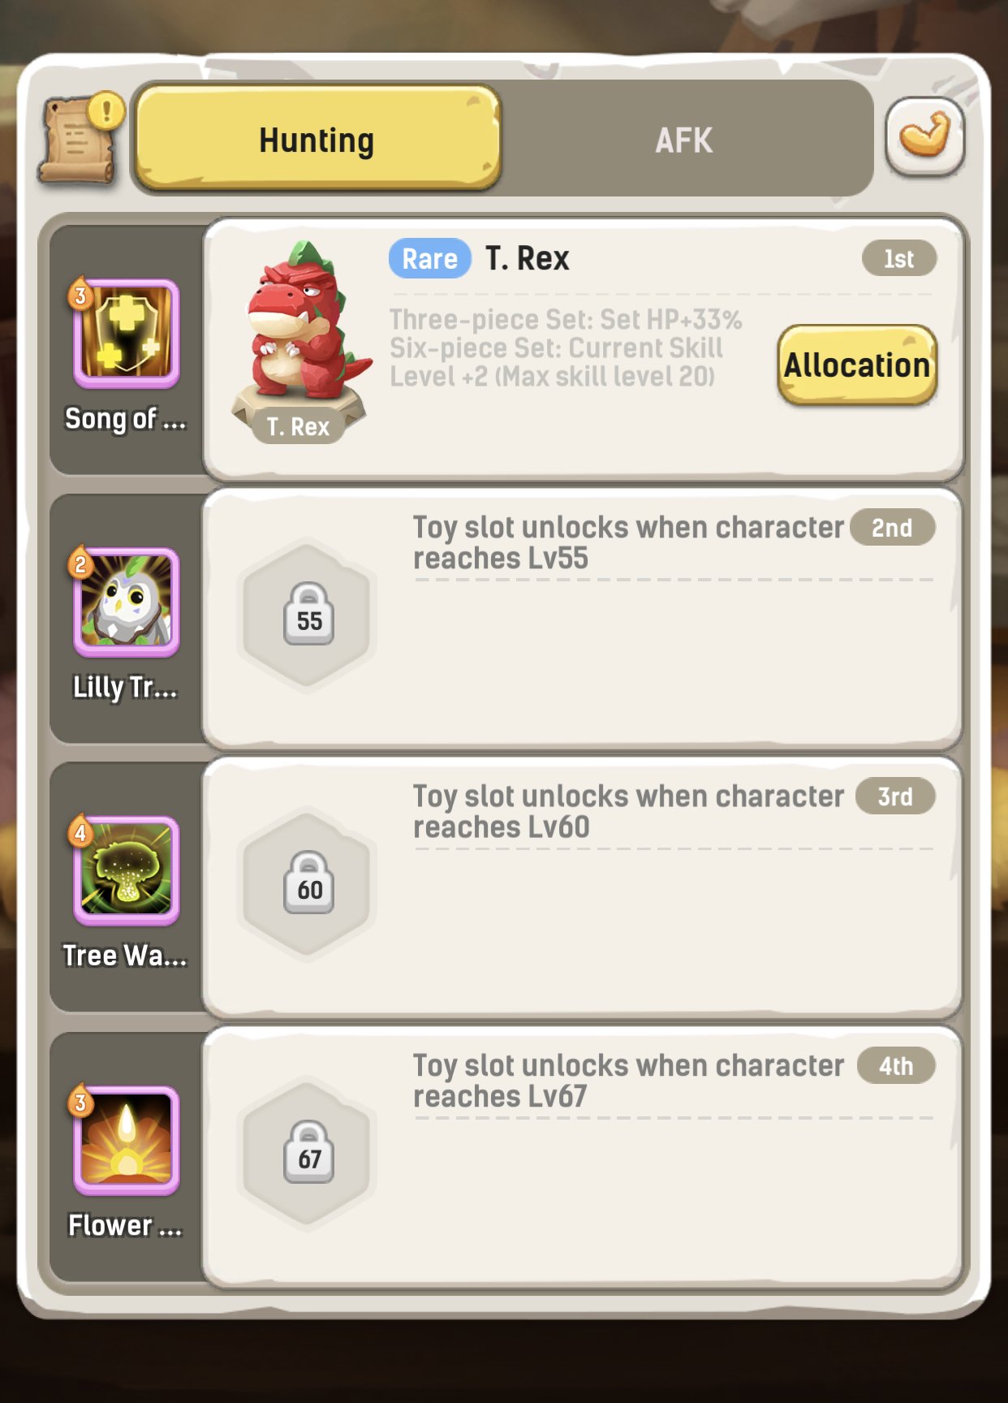Select the Song of skill icon
The height and width of the screenshot is (1403, 1008).
[126, 334]
